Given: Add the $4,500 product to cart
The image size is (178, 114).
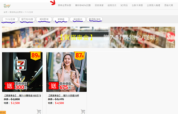Looking at the screenshot, I should pos(83,112).
